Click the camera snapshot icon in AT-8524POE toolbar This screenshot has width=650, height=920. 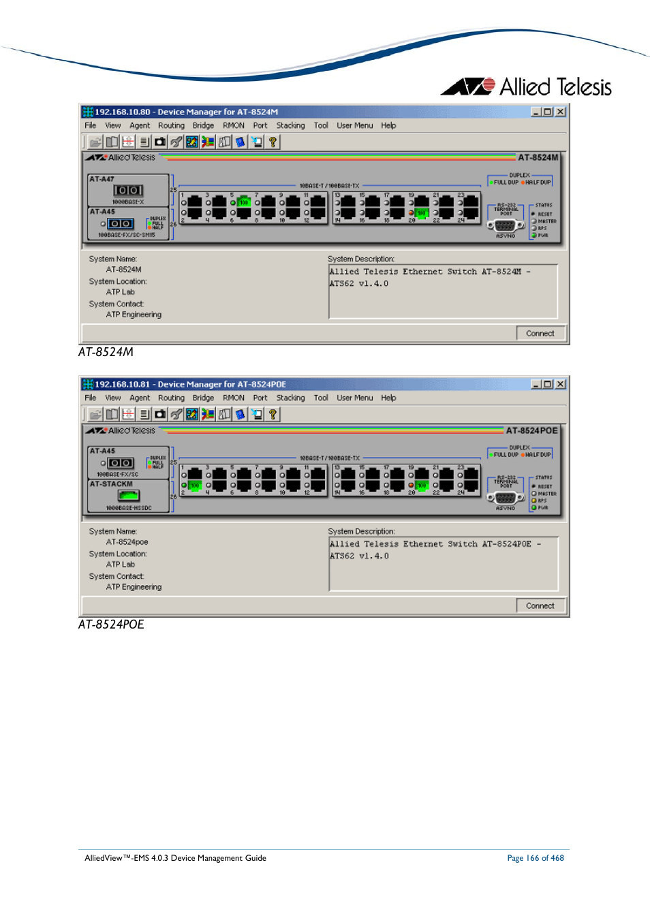point(160,414)
